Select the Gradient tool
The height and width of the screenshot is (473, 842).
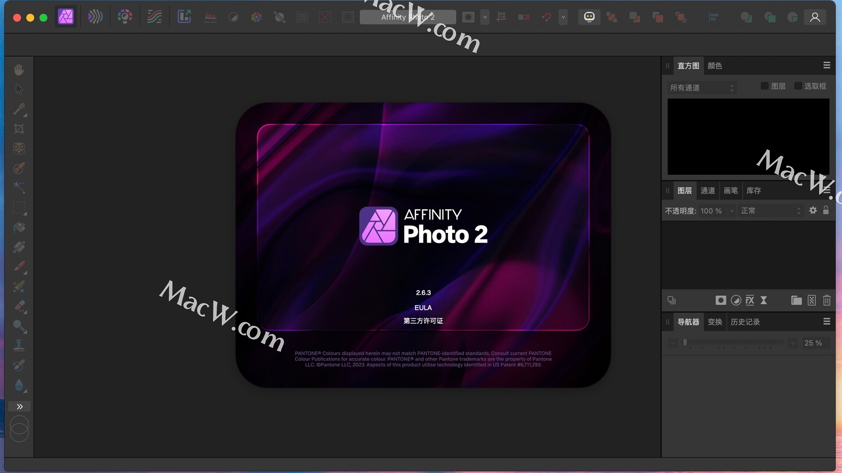(19, 247)
